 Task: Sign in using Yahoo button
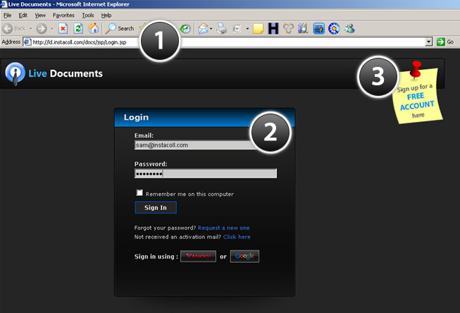pyautogui.click(x=198, y=257)
